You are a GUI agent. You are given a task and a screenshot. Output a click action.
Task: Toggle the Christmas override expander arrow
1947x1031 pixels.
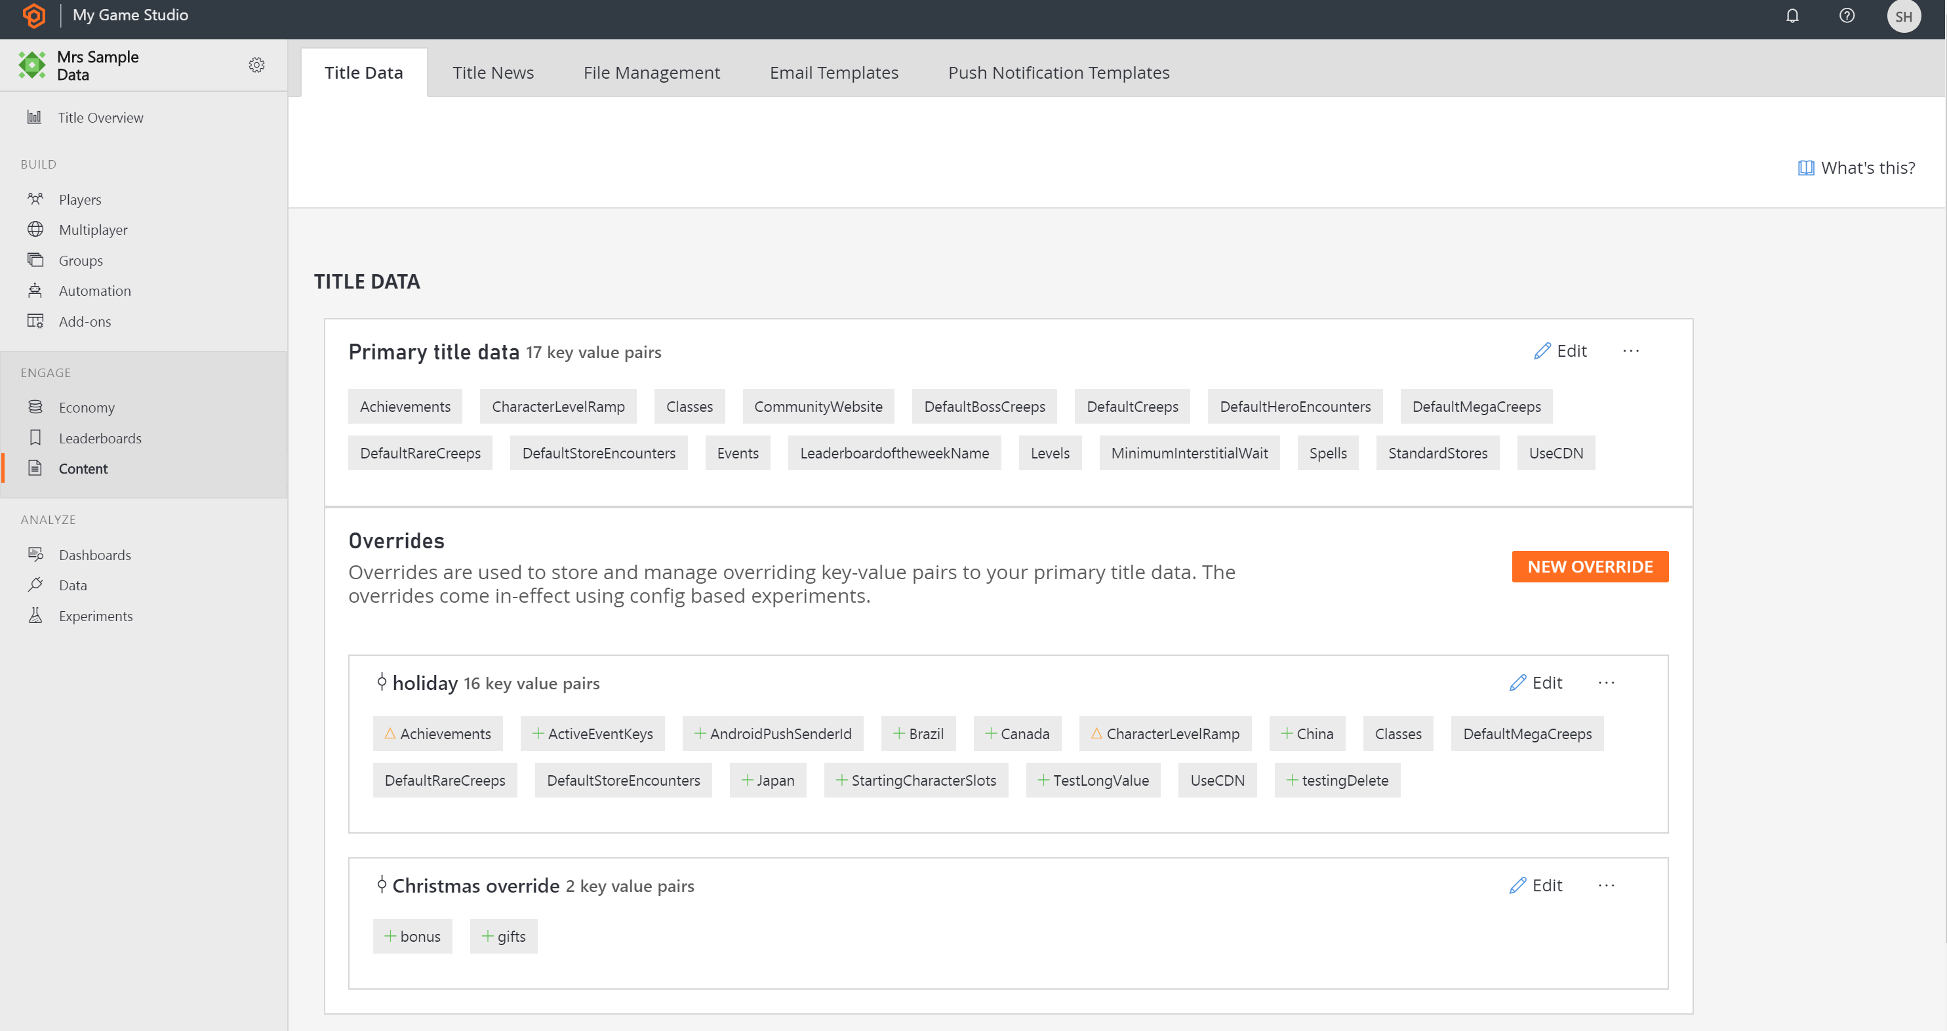click(x=378, y=884)
